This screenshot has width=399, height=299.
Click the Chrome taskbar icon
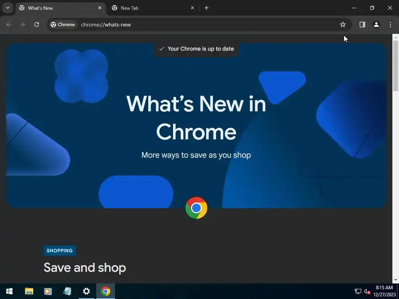click(x=105, y=291)
